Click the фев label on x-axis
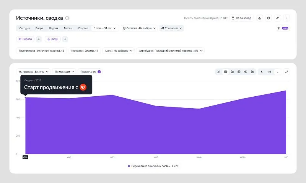The width and height of the screenshot is (306, 183). 25,157
